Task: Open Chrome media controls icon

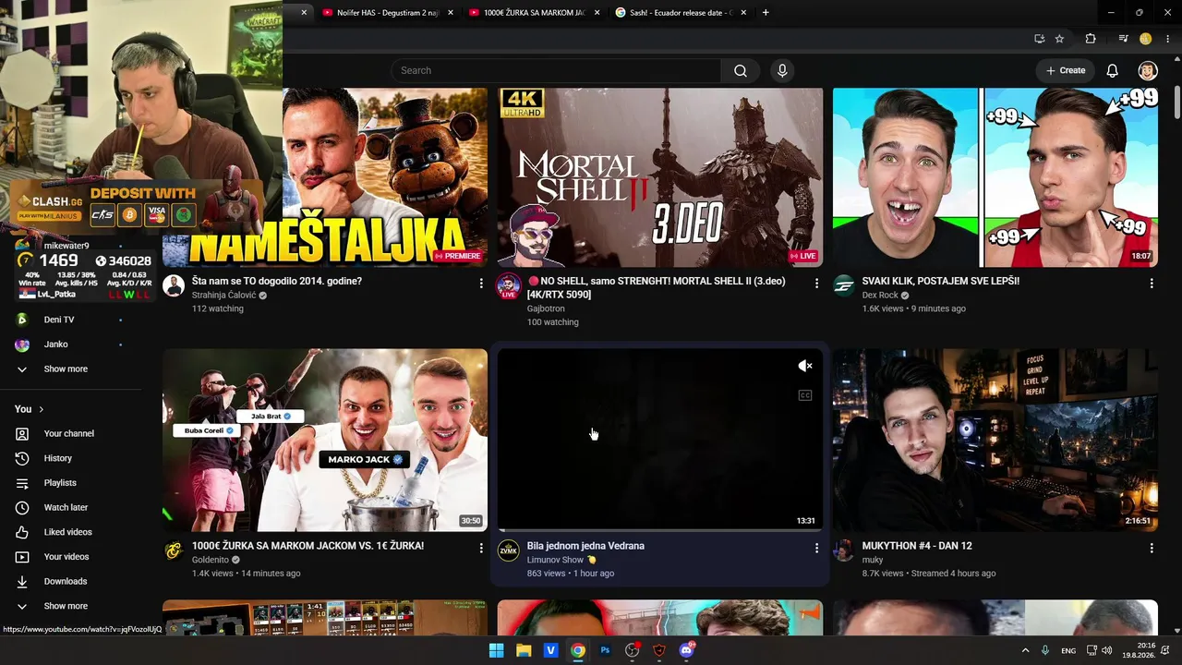Action: (x=1123, y=39)
